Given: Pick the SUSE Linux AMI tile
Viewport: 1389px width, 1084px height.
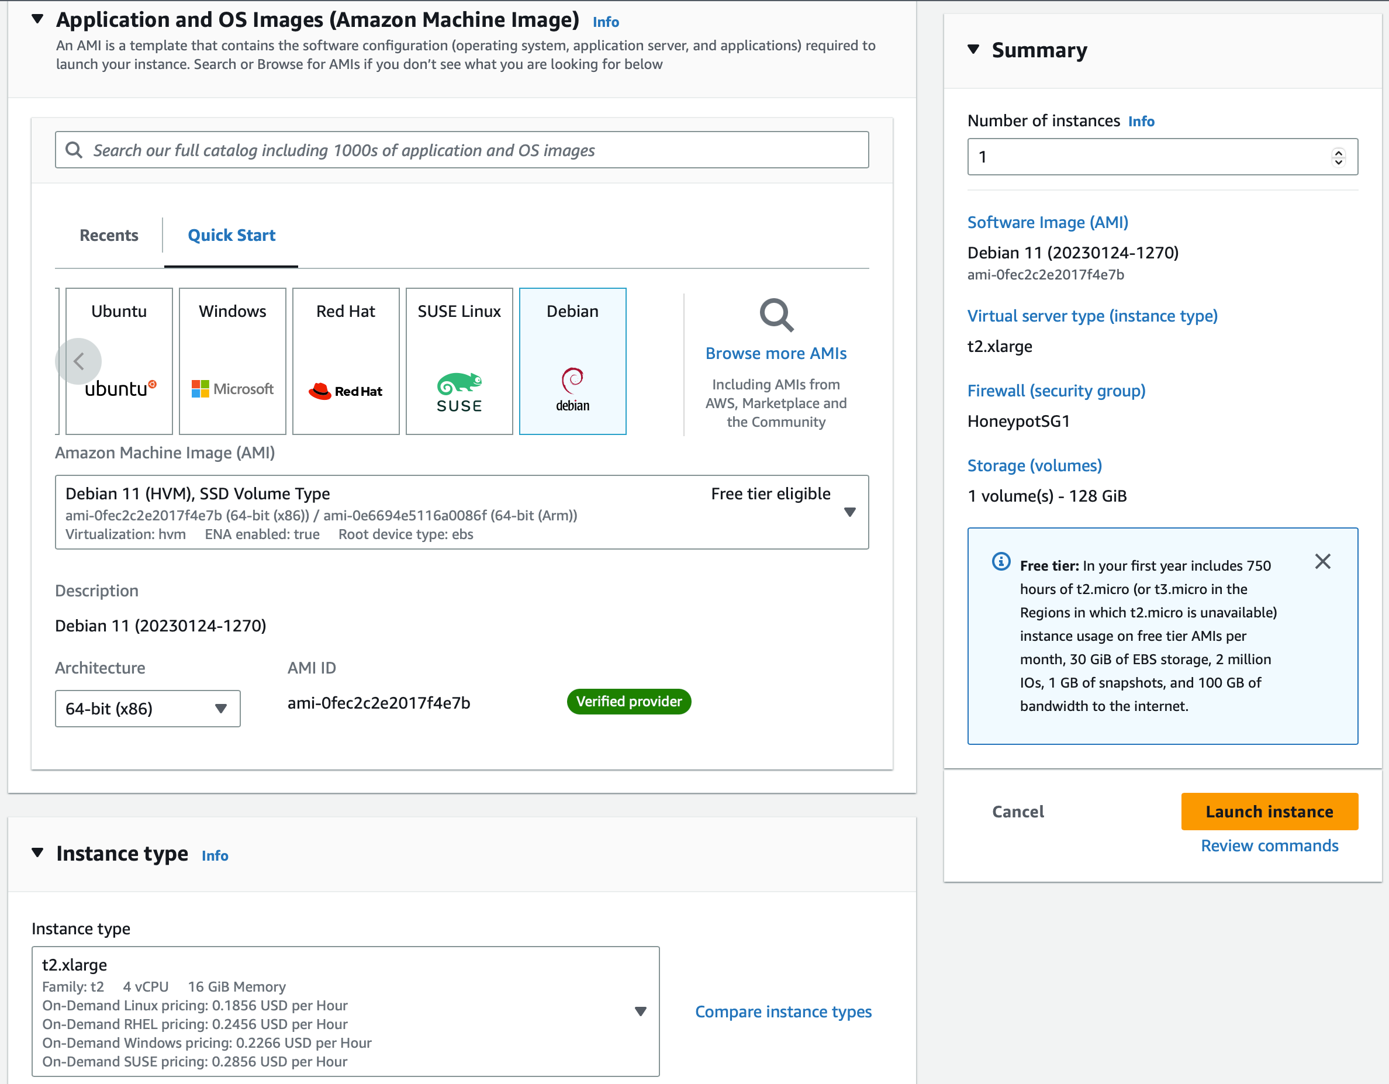Looking at the screenshot, I should pyautogui.click(x=458, y=361).
